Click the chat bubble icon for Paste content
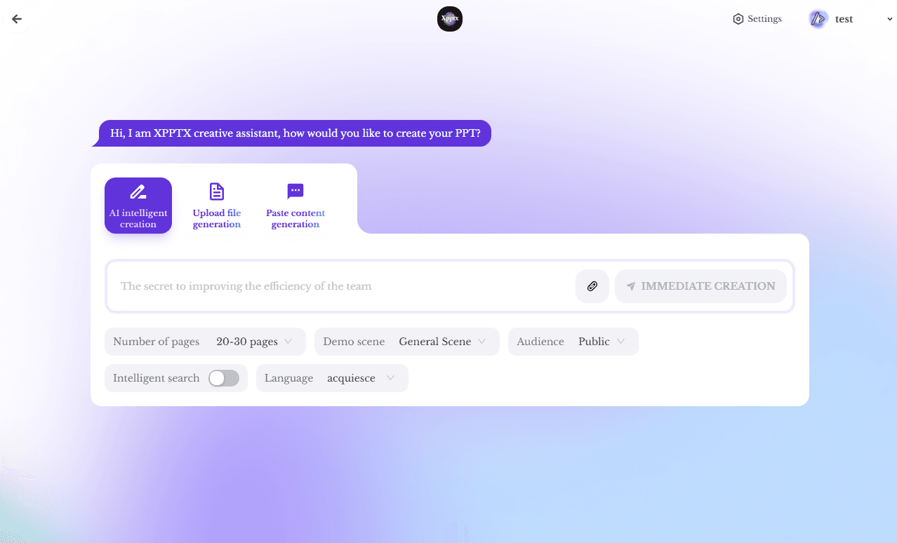897x543 pixels. 295,192
